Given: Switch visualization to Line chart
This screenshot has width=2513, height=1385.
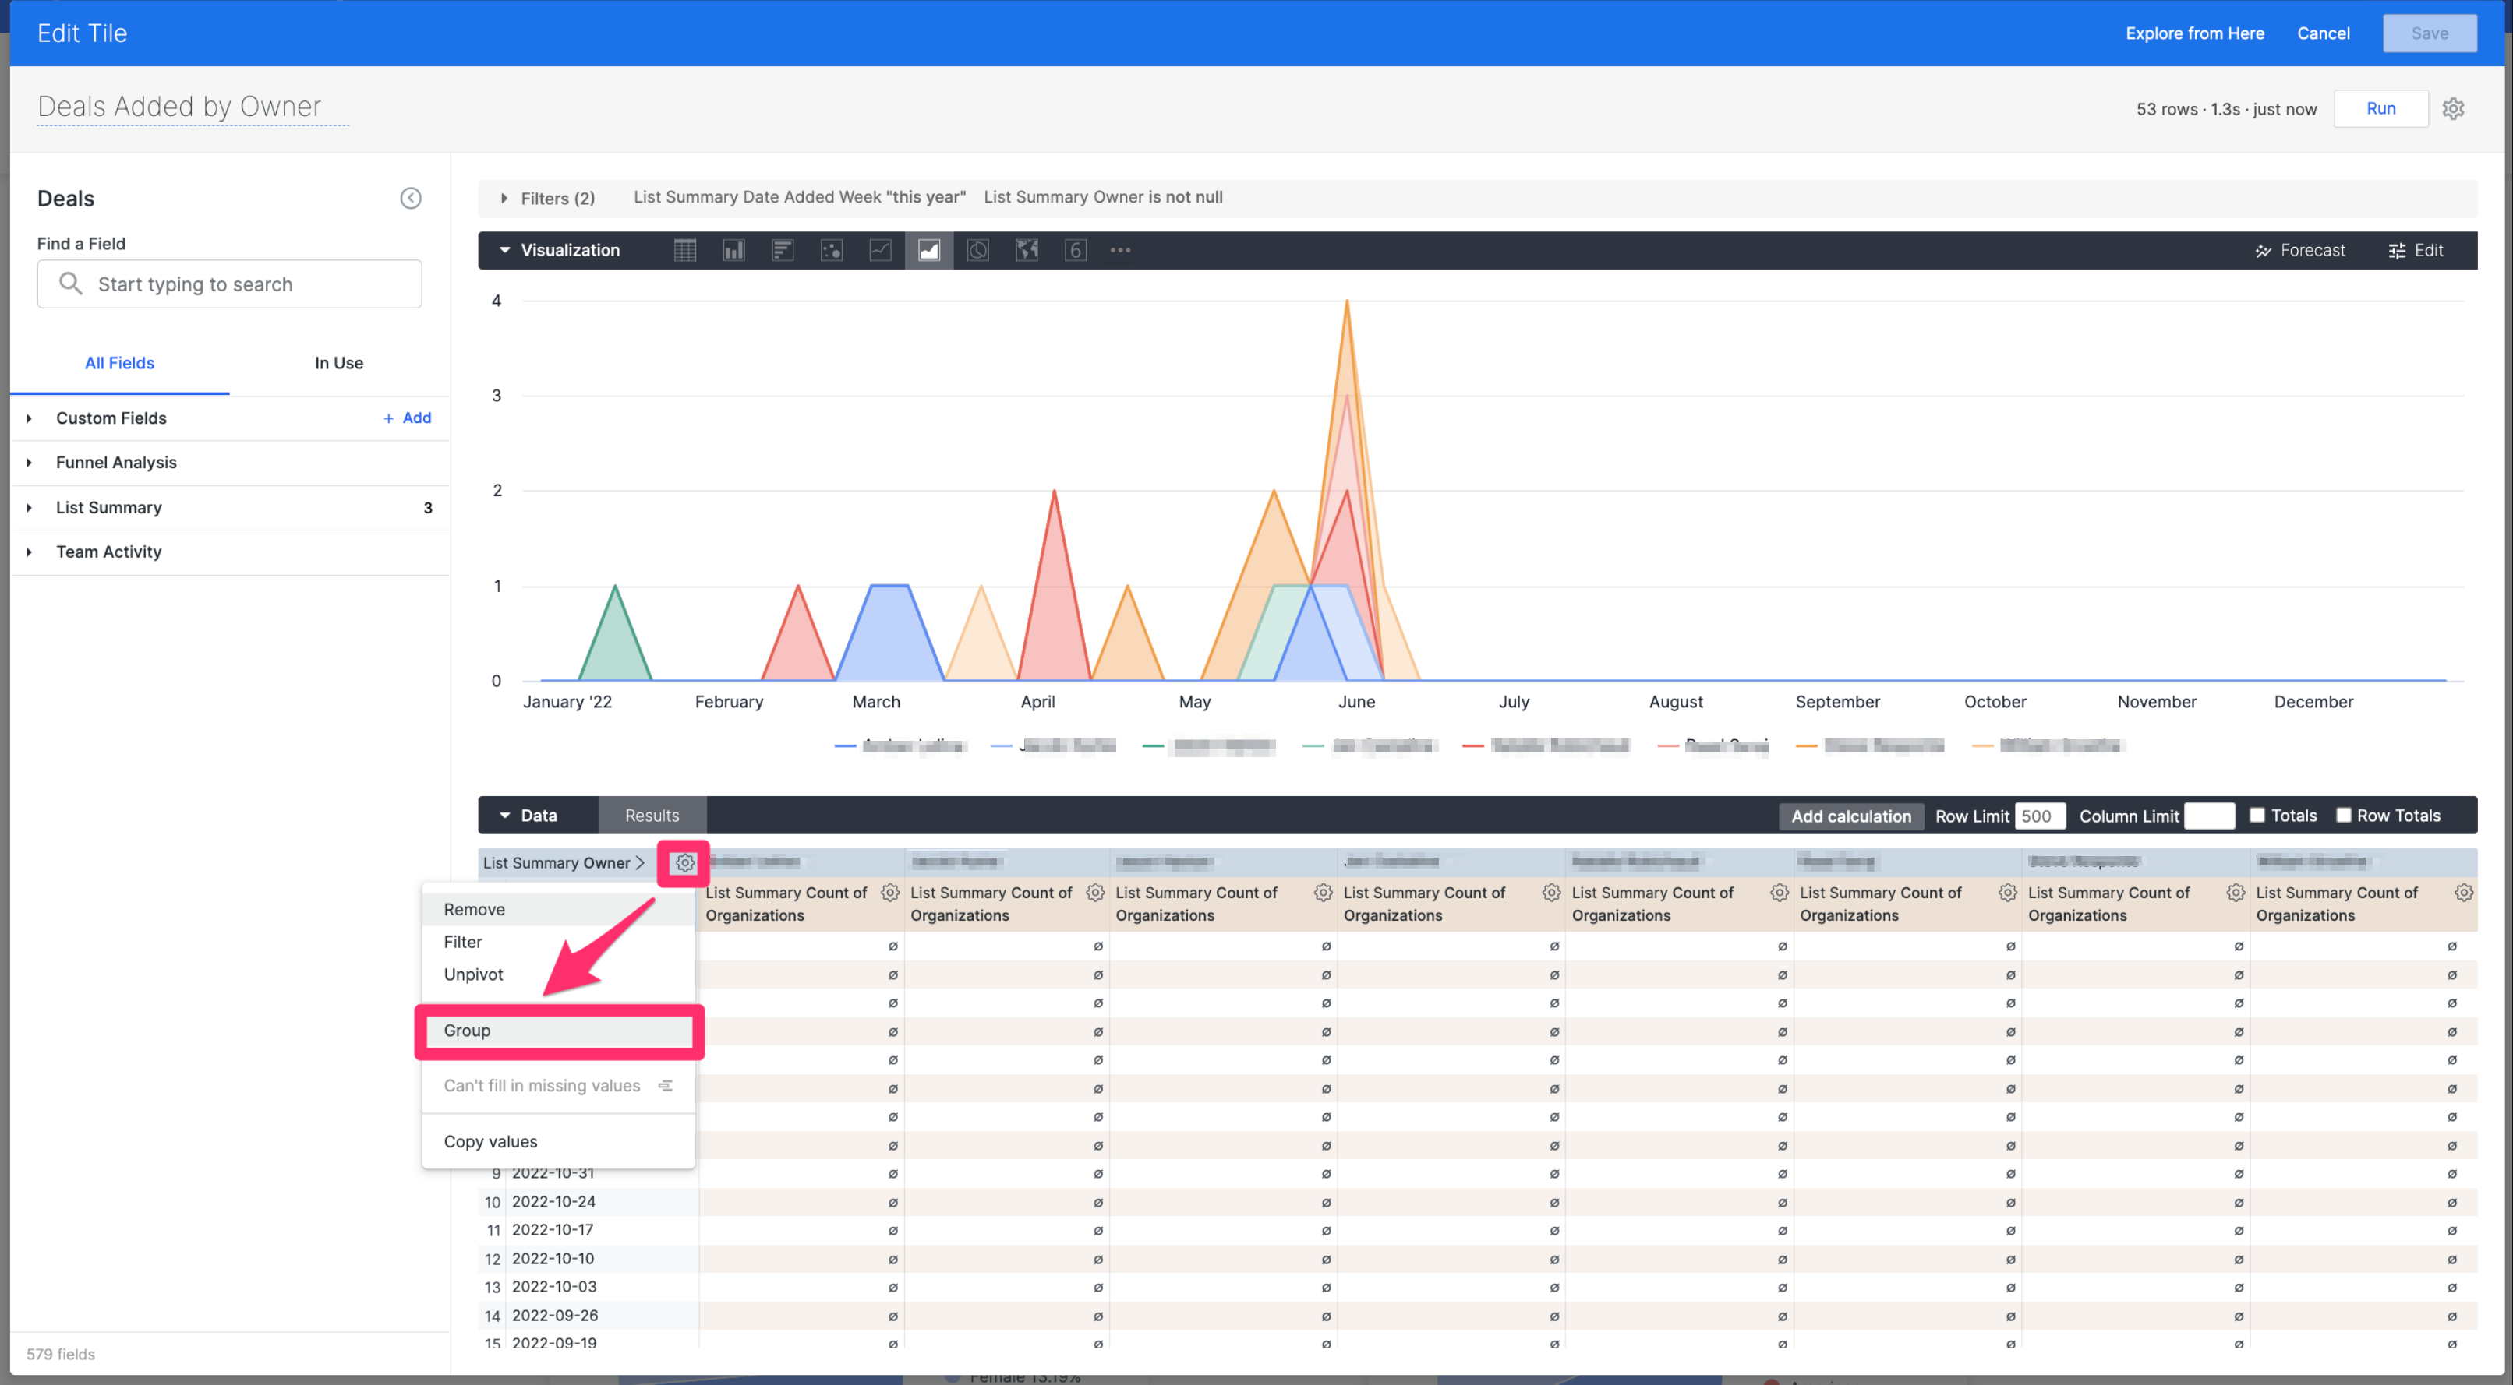Looking at the screenshot, I should [x=880, y=251].
